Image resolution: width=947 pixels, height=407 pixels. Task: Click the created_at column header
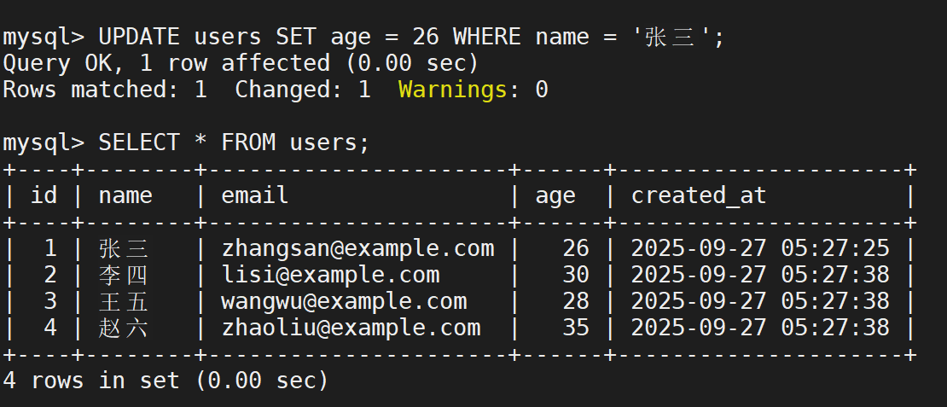pos(699,195)
